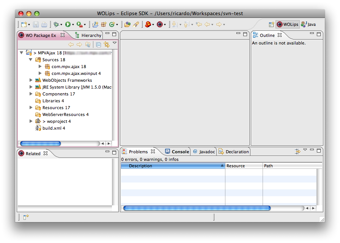340x243 pixels.
Task: Click the Open Type toolbar icon
Action: coord(127,24)
